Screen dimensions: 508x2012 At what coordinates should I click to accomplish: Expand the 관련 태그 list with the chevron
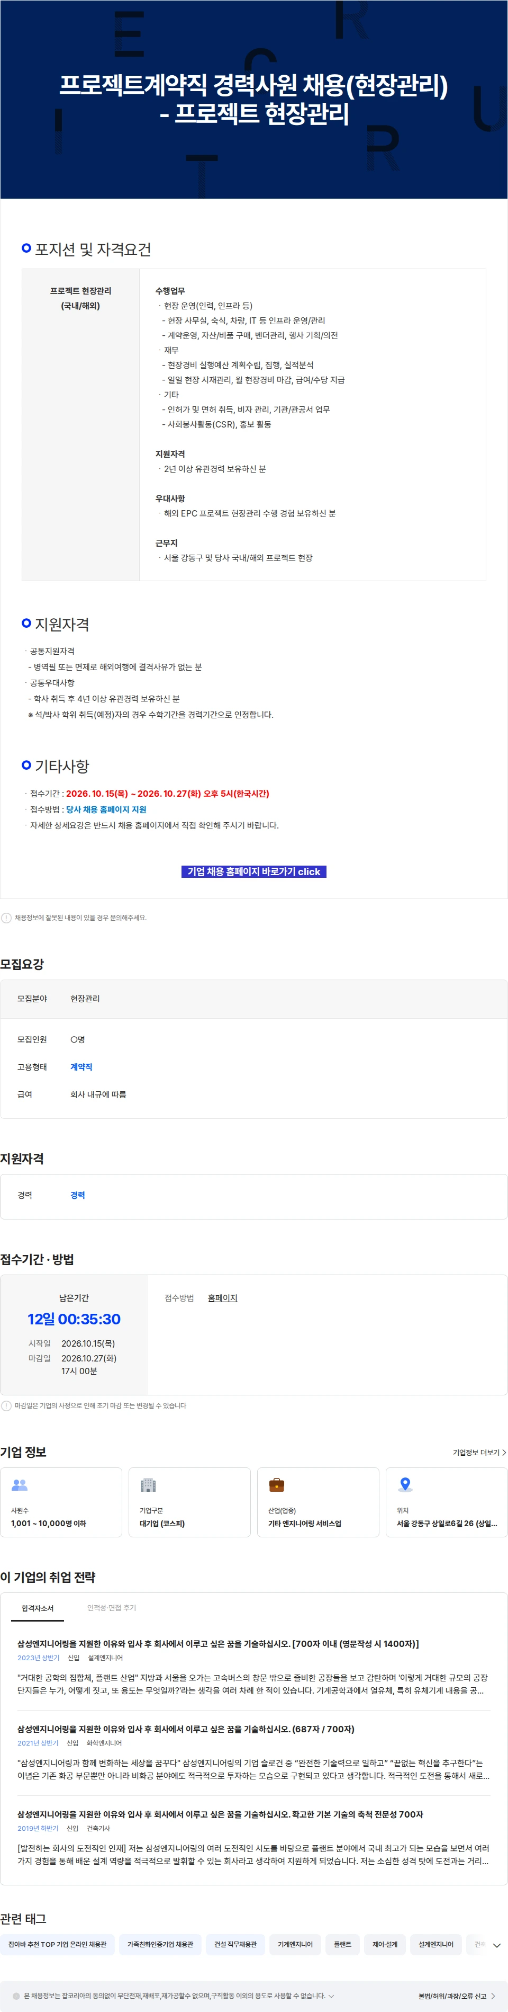tap(496, 1945)
